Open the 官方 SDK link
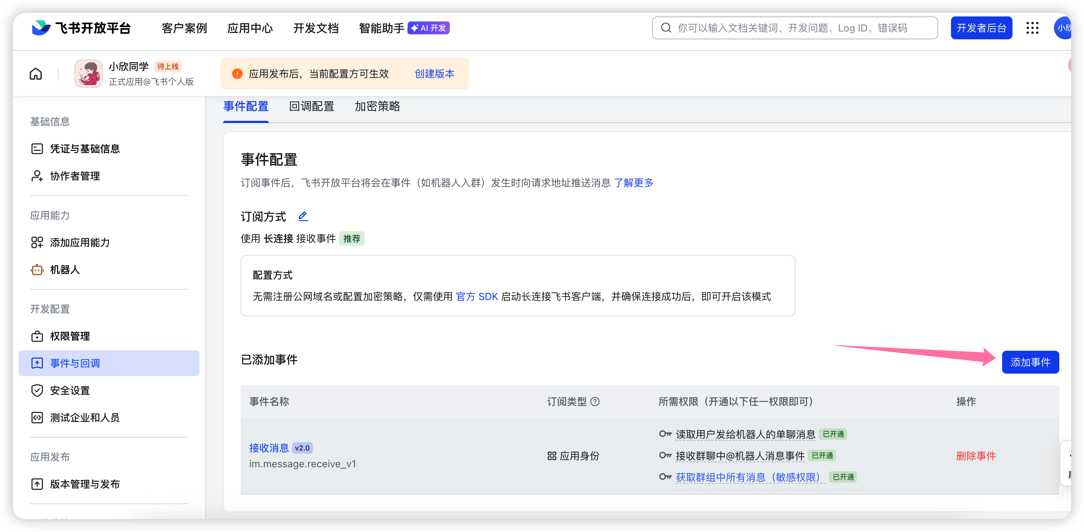 pos(477,297)
